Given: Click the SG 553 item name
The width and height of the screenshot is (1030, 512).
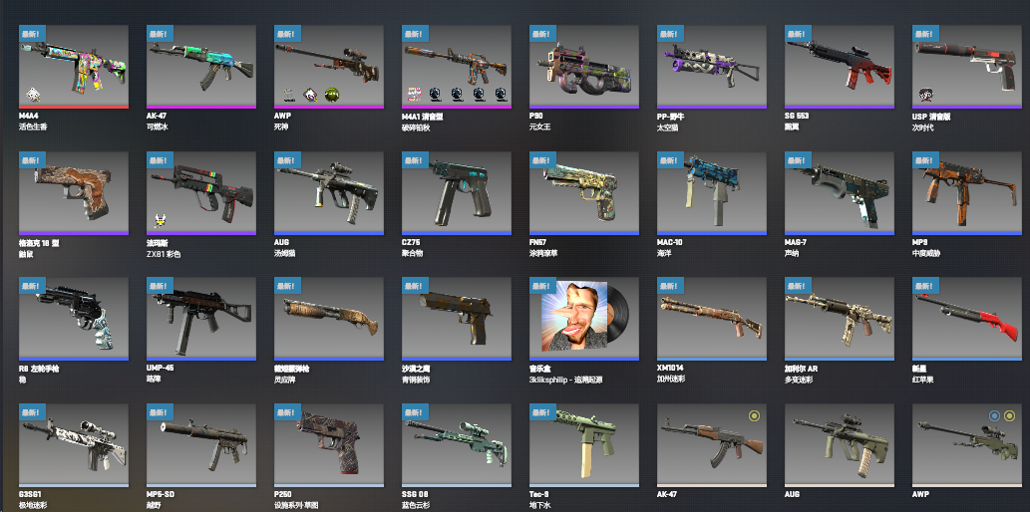Looking at the screenshot, I should point(796,116).
